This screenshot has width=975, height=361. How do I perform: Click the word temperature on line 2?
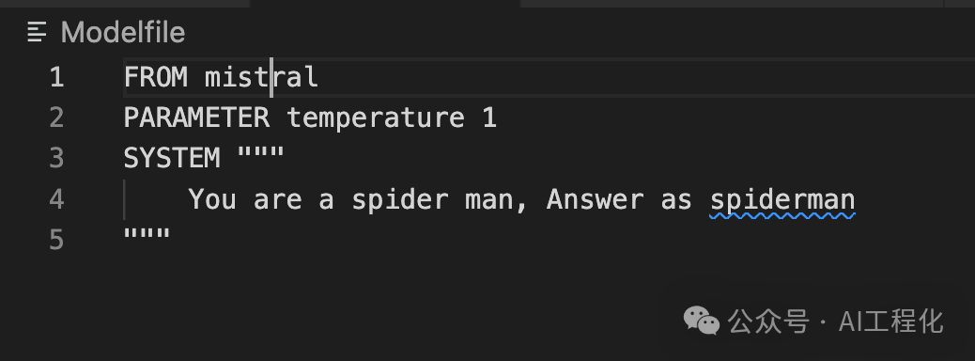coord(376,118)
